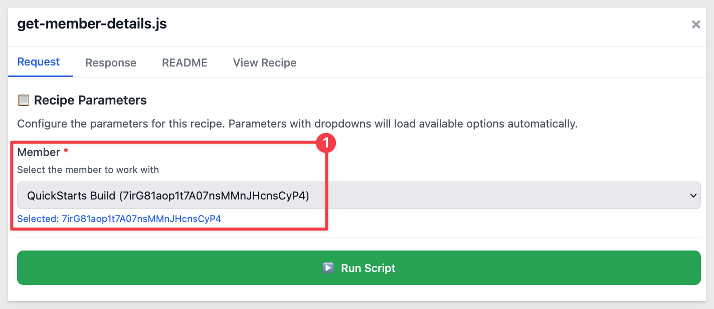
Task: Switch to the Request tab
Action: coord(39,62)
